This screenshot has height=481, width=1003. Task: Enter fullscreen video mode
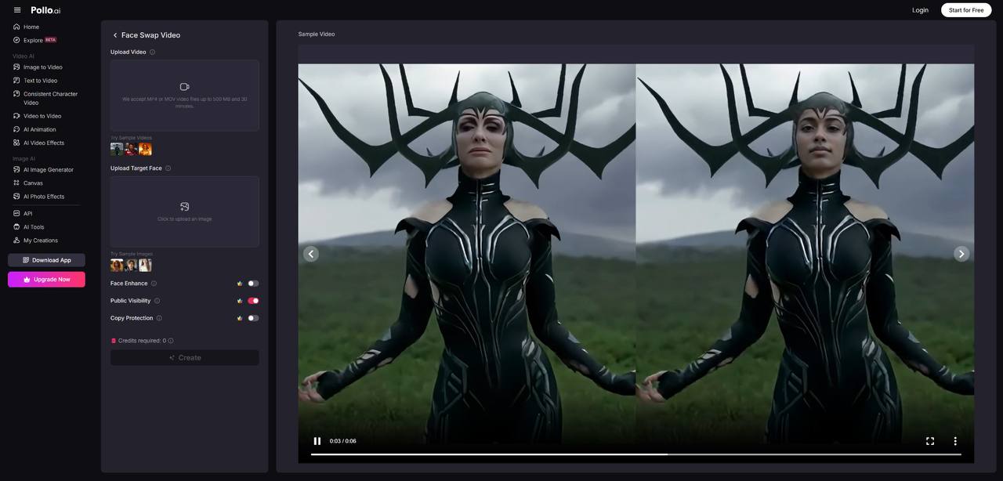click(930, 441)
